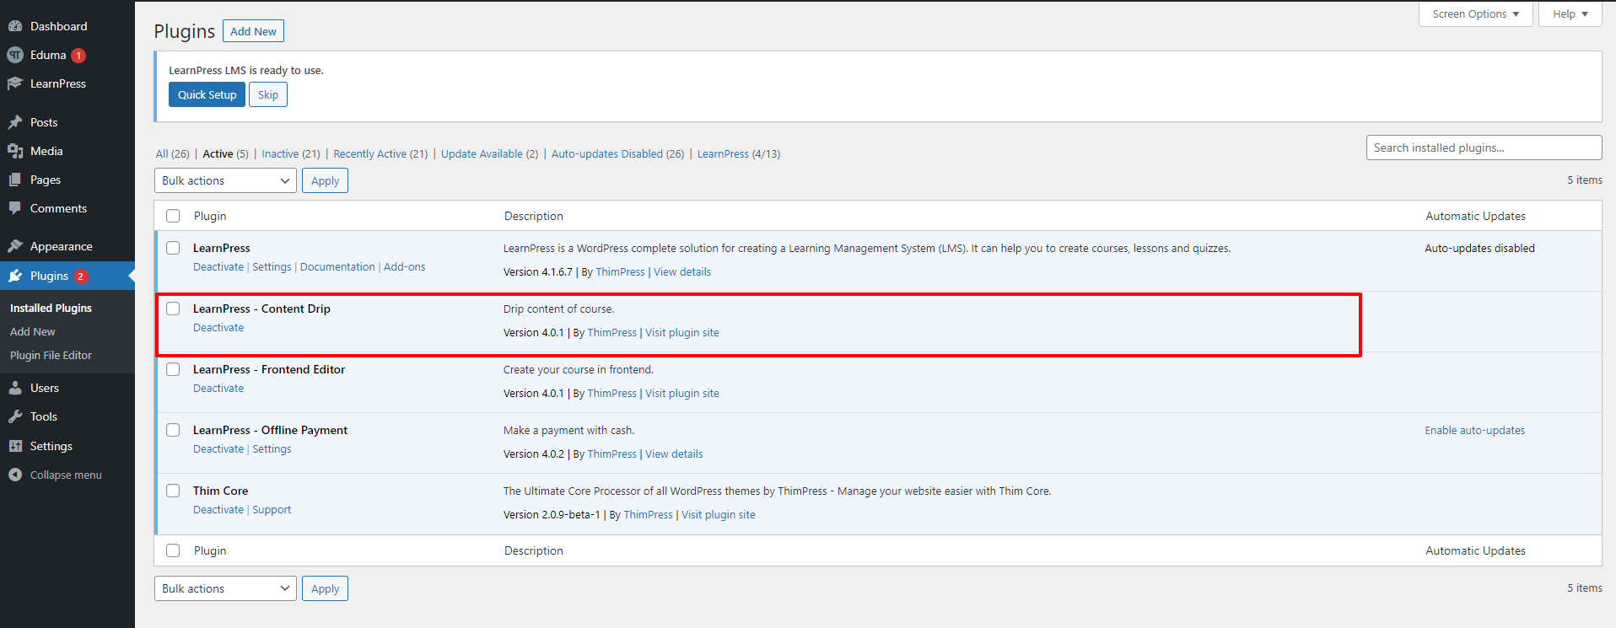Tick the LearnPress - Offline Payment checkbox
The height and width of the screenshot is (628, 1616).
click(x=173, y=430)
